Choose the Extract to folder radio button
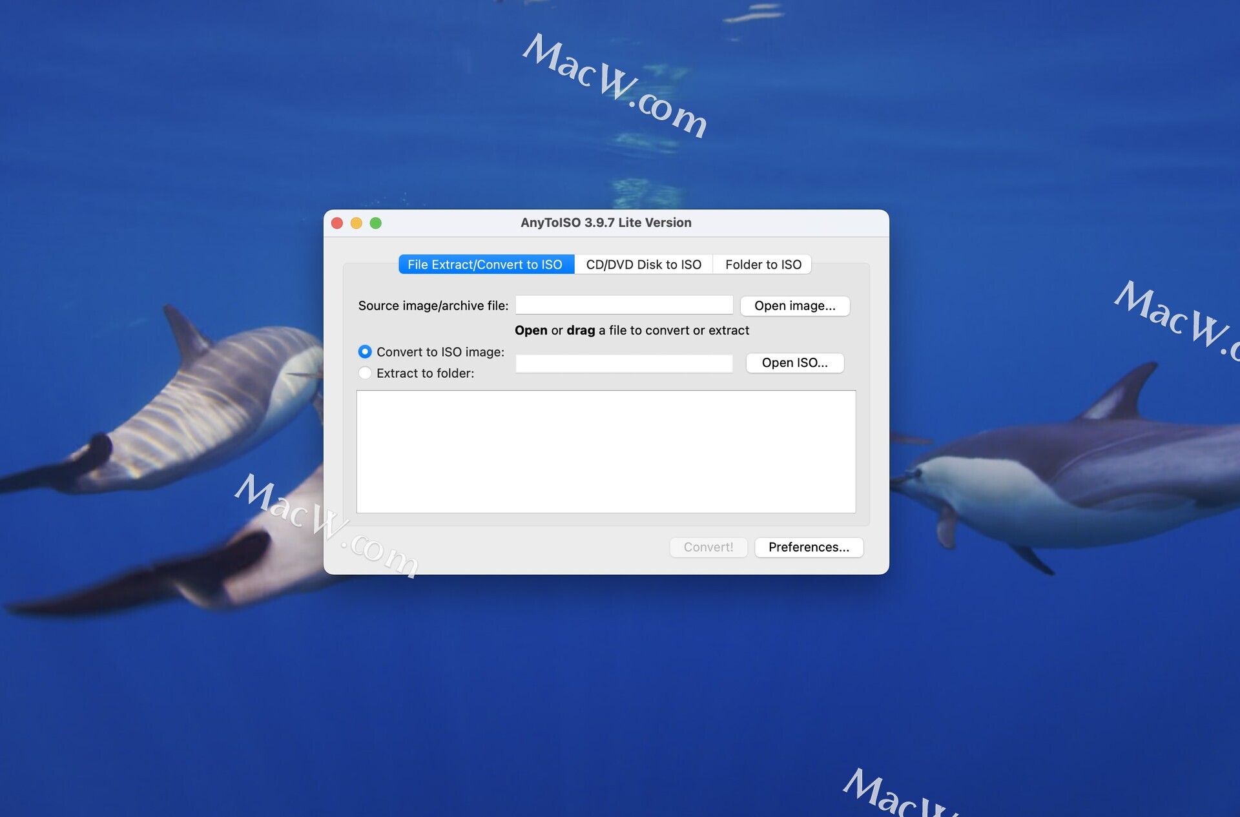Screen dimensions: 1240x817 pyautogui.click(x=365, y=373)
